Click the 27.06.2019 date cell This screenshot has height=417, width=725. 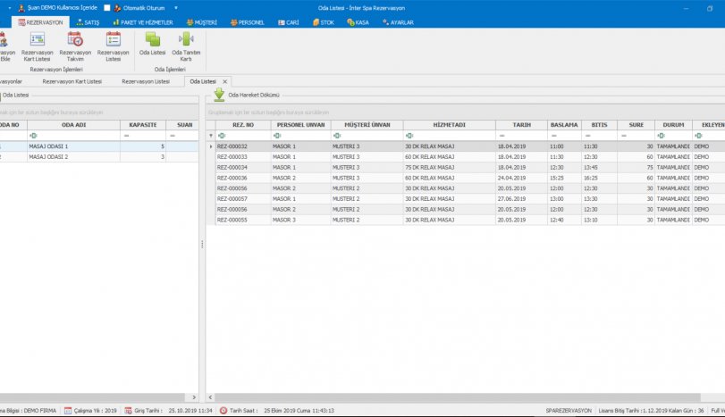(x=521, y=199)
